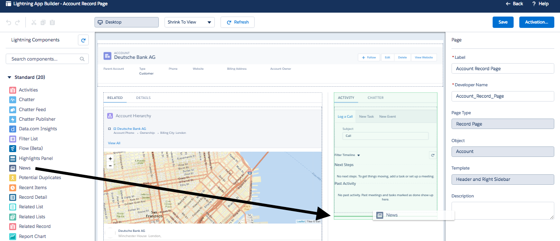Click the Delete button on account
Screen dimensions: 560x241
click(402, 58)
